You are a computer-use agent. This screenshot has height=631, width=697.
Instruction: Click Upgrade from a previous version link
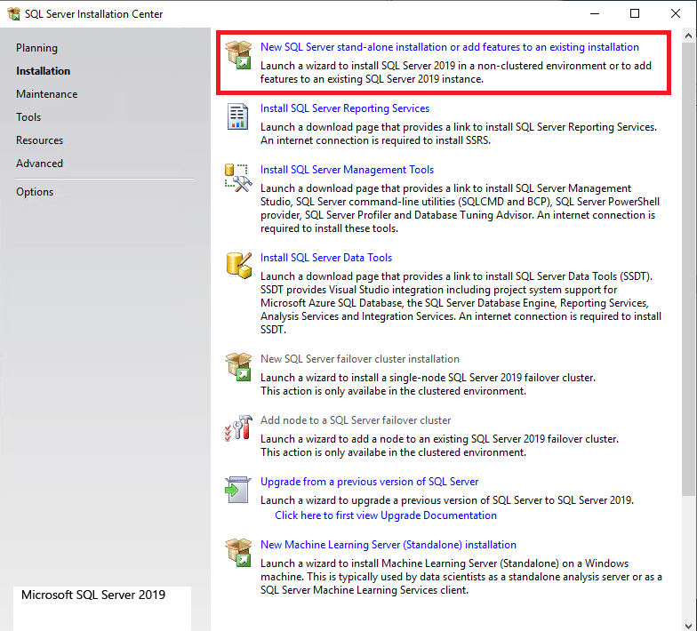tap(370, 482)
